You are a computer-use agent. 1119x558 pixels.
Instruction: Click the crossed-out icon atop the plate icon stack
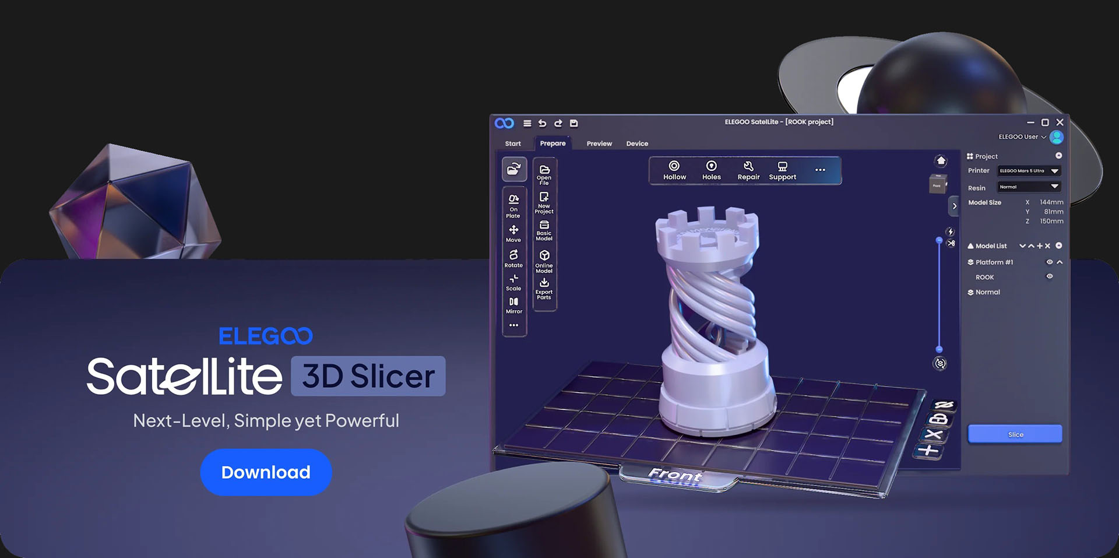[x=944, y=405]
